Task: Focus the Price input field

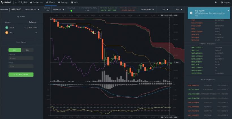Action: click(x=21, y=66)
